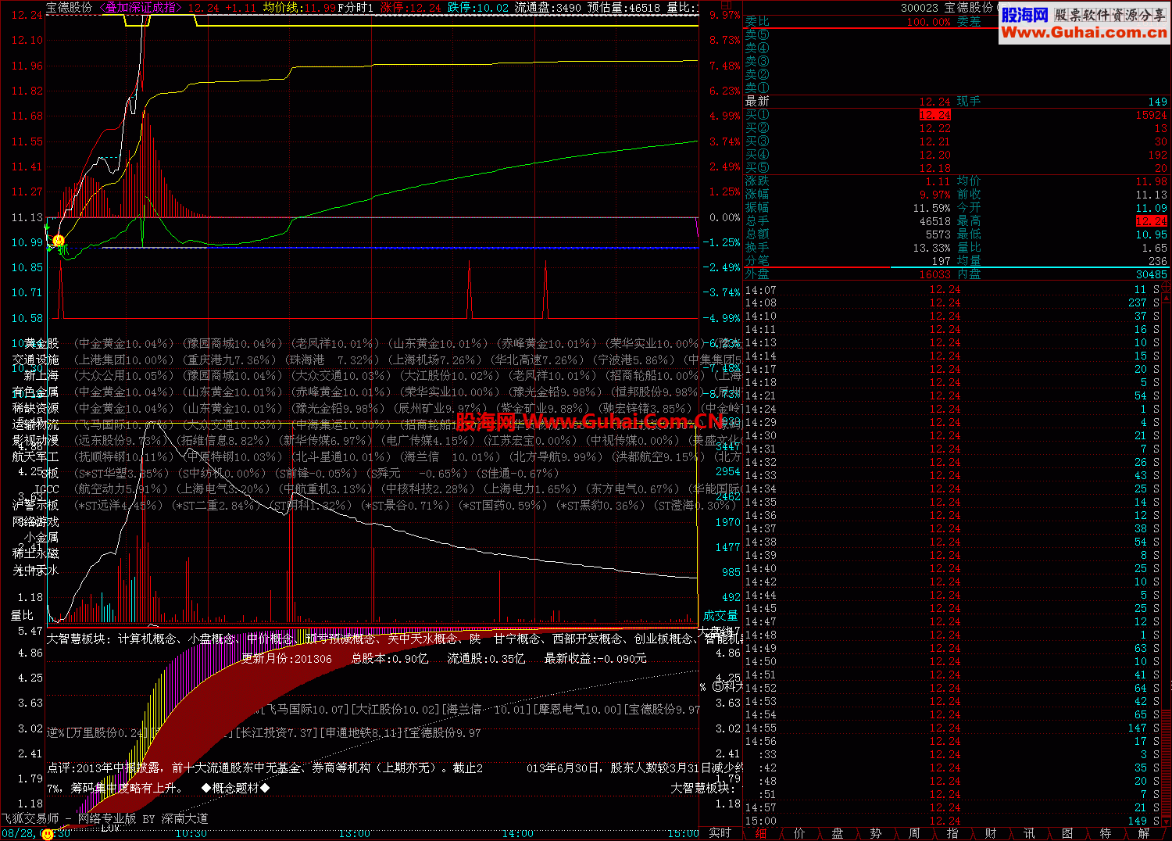Click the 实时 label below the chart
This screenshot has width=1172, height=841.
point(719,833)
